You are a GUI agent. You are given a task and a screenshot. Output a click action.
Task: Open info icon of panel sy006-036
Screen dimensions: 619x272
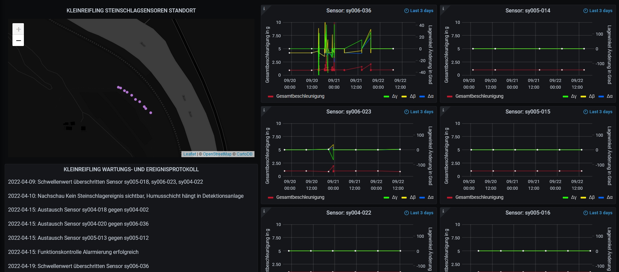point(264,8)
